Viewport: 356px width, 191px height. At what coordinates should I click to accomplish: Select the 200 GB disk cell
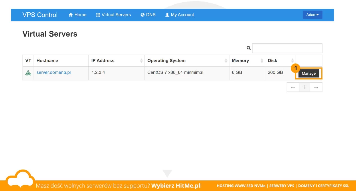280,73
